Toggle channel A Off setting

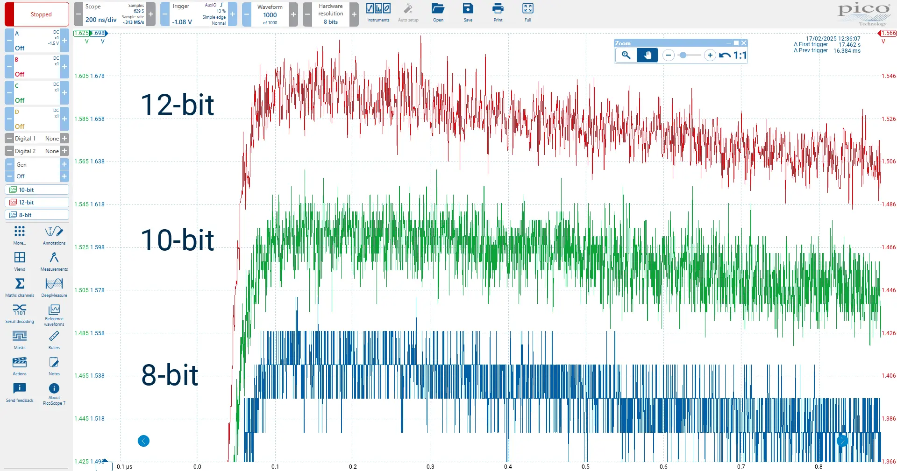tap(20, 48)
